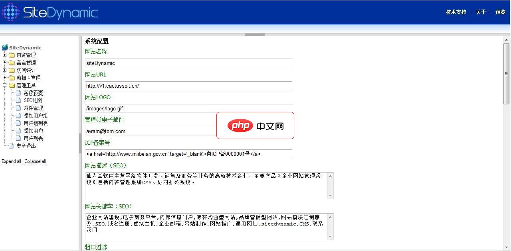Screen dimensions: 511x251
Task: Click the 内容管理 folder icon
Action: 12,55
